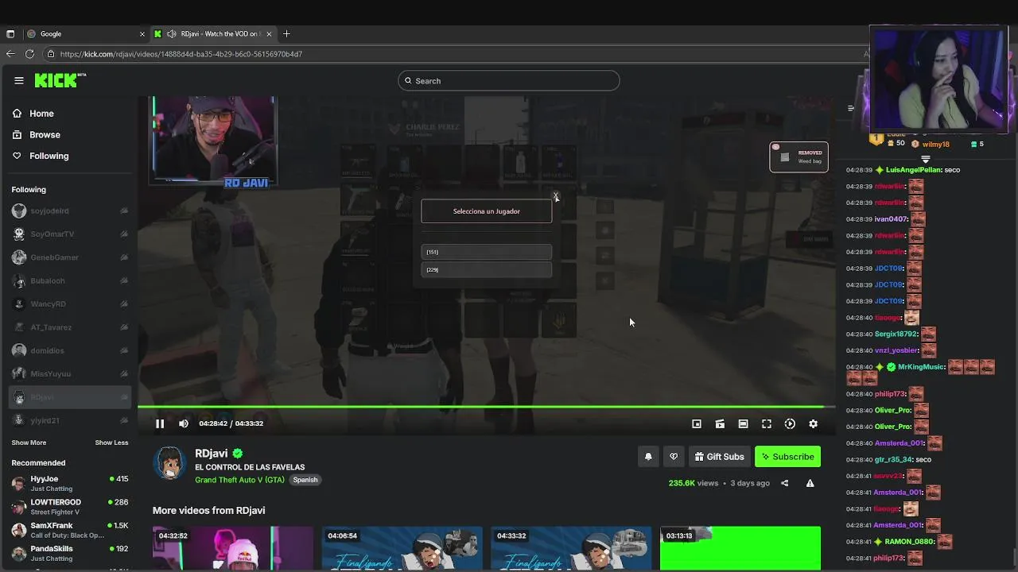Open video thumbnail with duration 04:06:54

tap(402, 548)
